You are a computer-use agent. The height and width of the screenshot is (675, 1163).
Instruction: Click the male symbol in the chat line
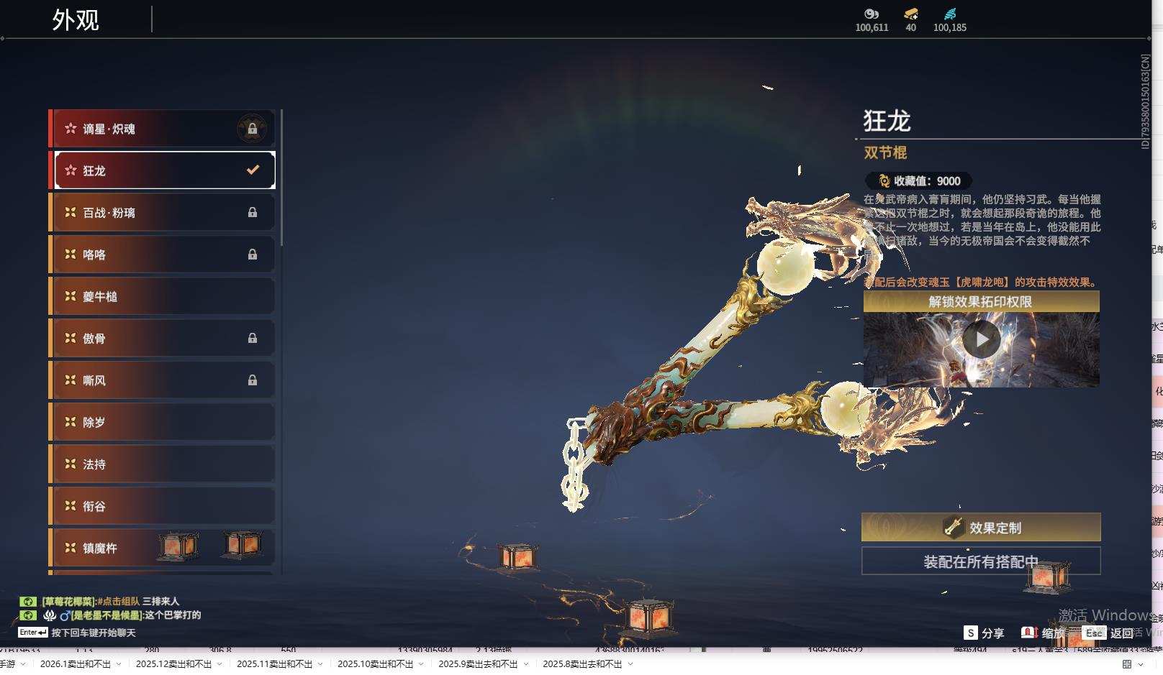pos(64,615)
